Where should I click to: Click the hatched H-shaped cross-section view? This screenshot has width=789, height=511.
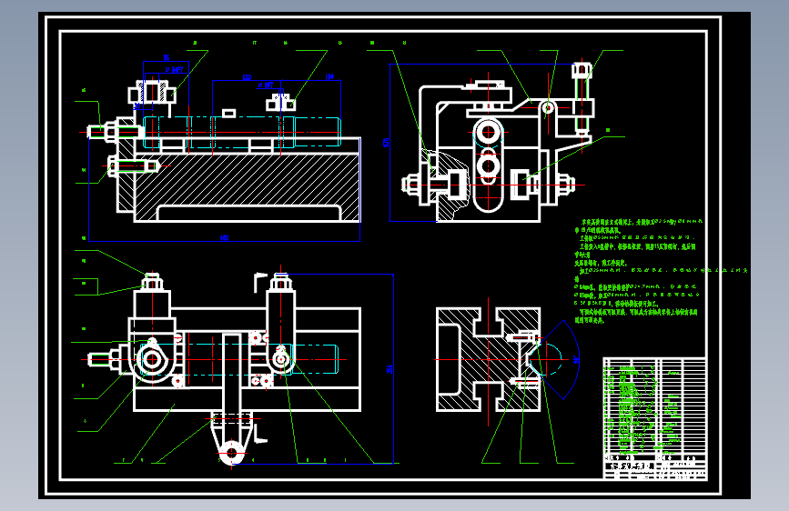[488, 360]
